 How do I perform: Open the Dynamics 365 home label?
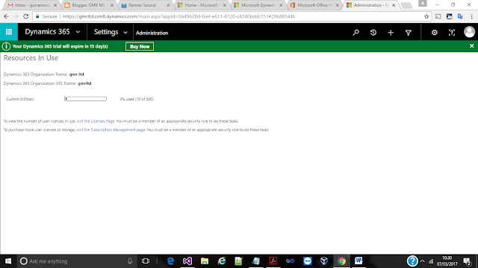point(47,31)
